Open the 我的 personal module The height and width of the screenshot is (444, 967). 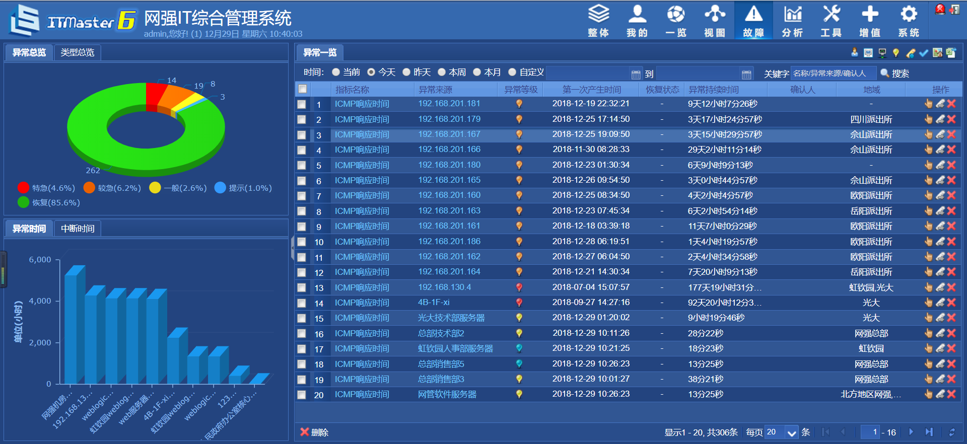coord(637,20)
